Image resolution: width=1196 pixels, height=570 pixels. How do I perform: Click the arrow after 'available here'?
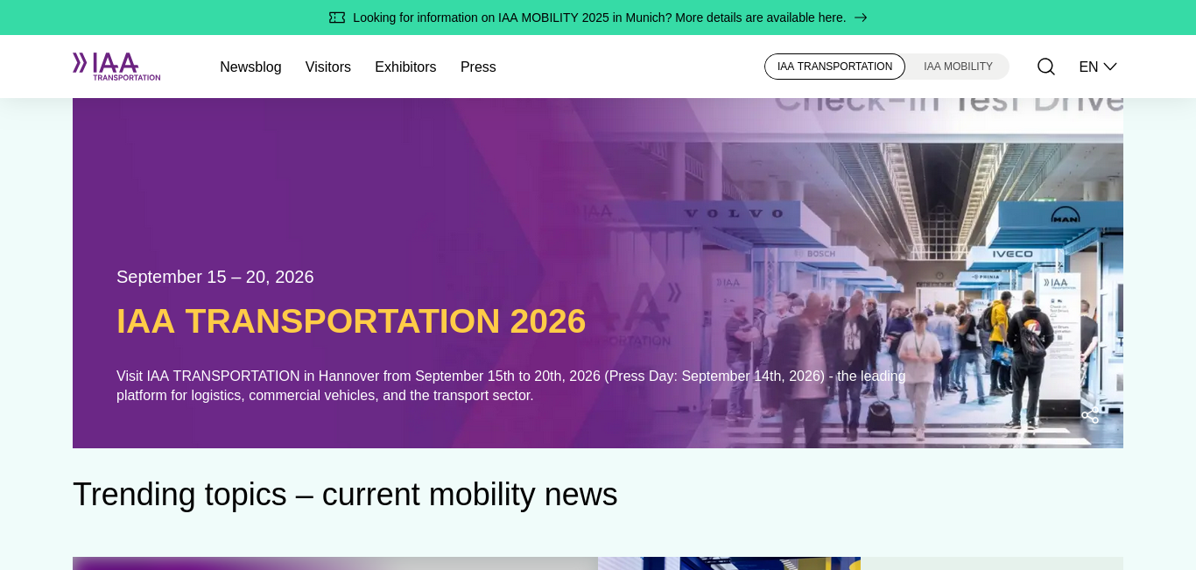click(x=861, y=18)
